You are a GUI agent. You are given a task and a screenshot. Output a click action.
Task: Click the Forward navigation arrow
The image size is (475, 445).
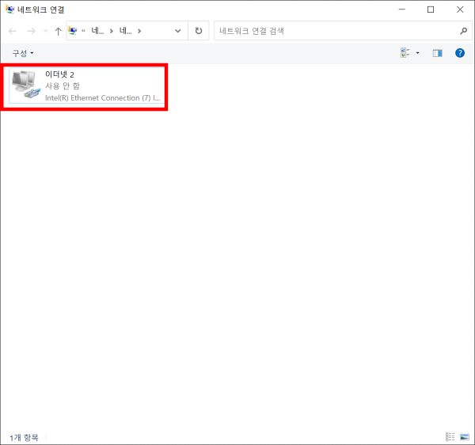tap(31, 31)
